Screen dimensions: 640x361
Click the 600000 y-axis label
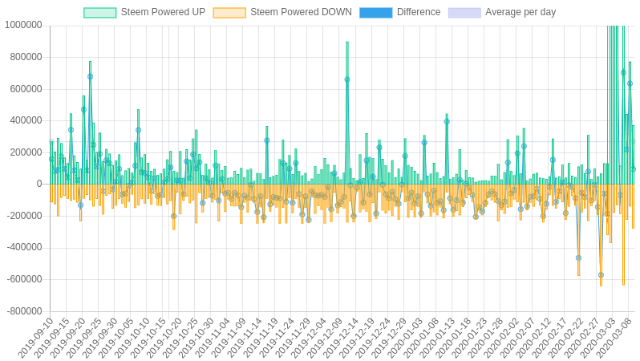26,89
